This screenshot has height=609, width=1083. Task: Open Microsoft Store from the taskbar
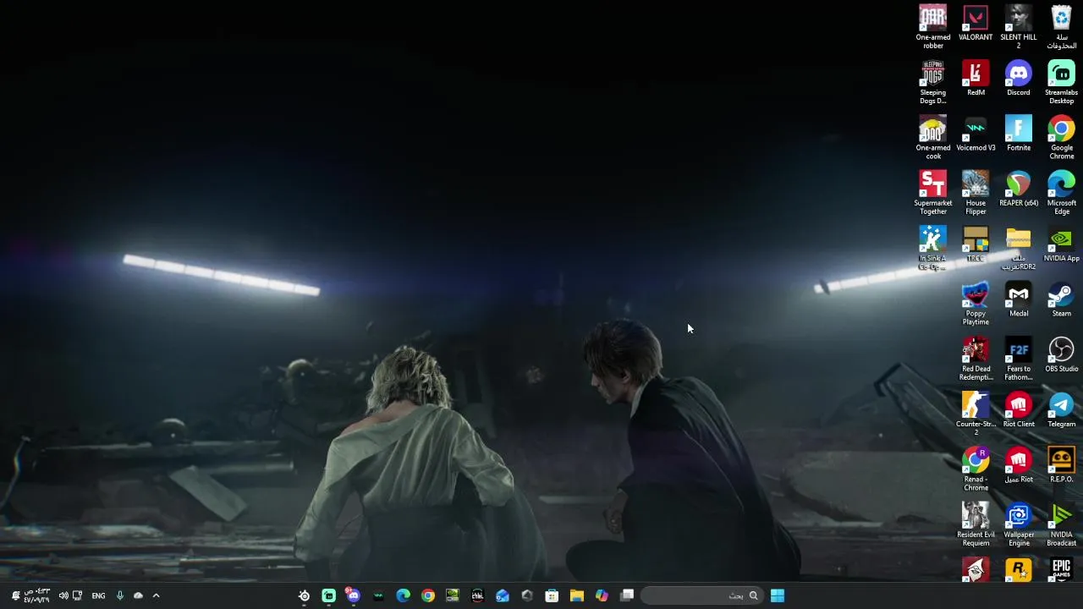552,595
